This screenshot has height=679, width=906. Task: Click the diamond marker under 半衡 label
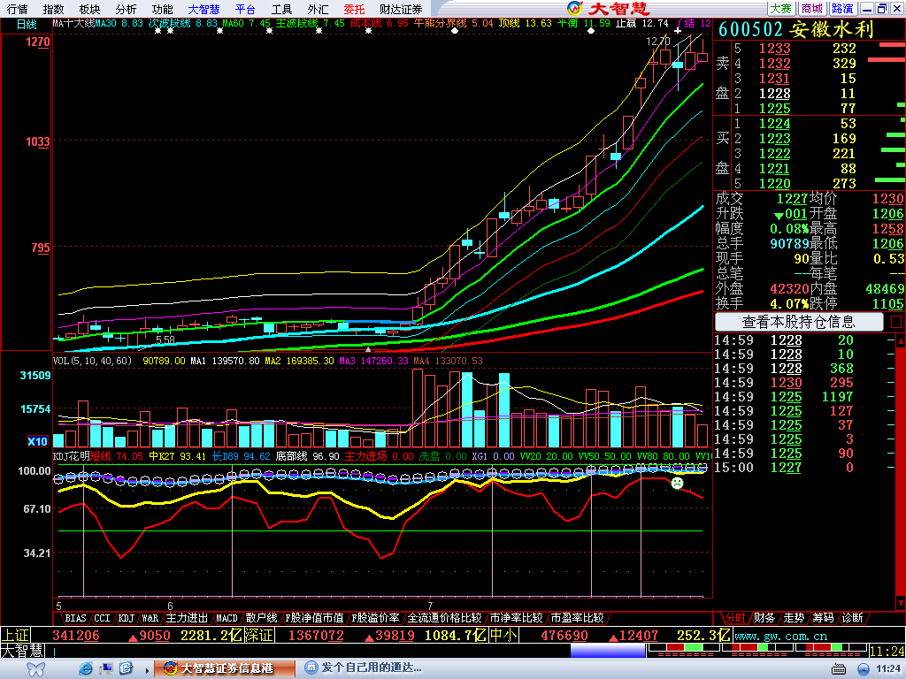coord(590,31)
